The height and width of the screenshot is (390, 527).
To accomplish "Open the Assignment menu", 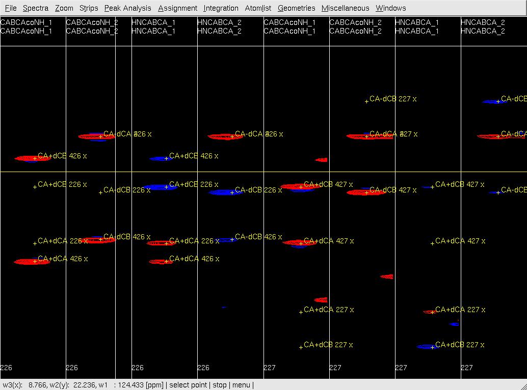I will [x=177, y=8].
